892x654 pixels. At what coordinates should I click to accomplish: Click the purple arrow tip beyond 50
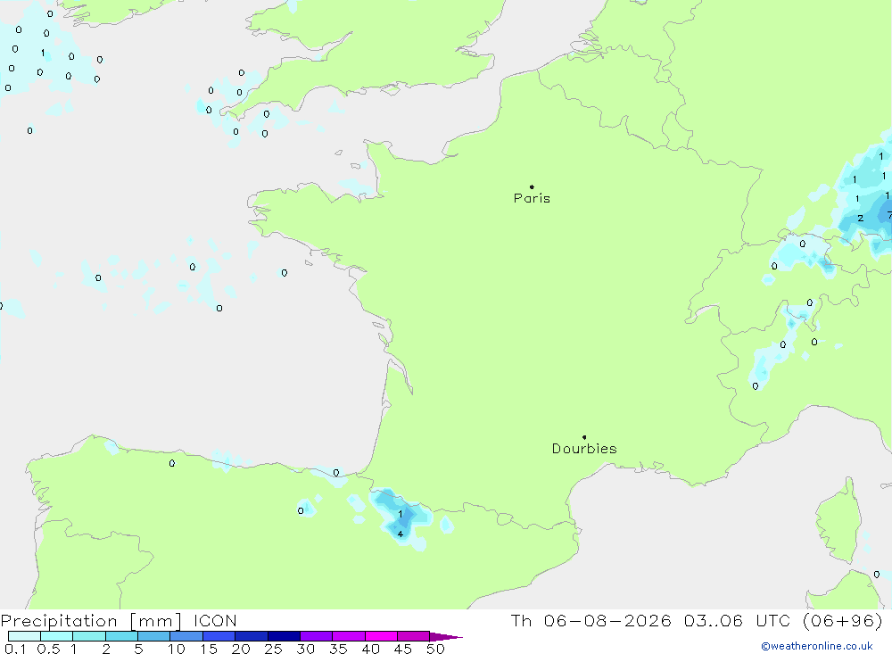pyautogui.click(x=447, y=637)
